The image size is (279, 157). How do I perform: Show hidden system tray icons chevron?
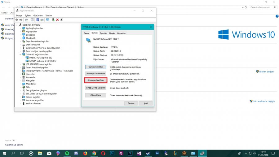(246, 153)
